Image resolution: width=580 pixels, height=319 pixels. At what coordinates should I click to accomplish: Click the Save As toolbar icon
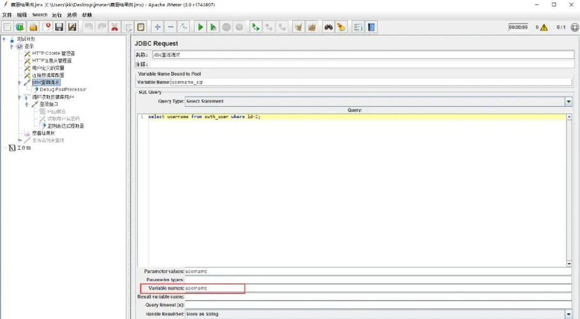[x=73, y=27]
